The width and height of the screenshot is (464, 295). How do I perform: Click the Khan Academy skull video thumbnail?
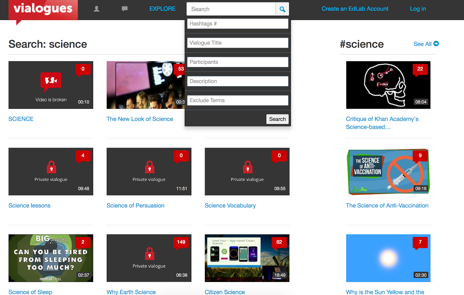(x=388, y=85)
